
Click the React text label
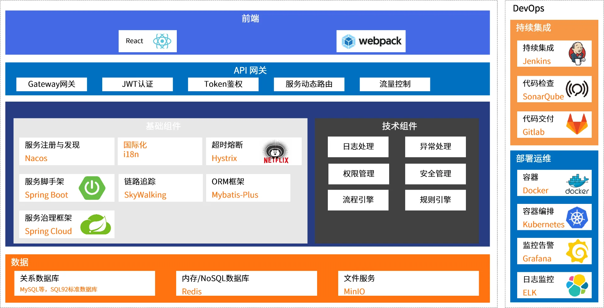click(x=134, y=41)
